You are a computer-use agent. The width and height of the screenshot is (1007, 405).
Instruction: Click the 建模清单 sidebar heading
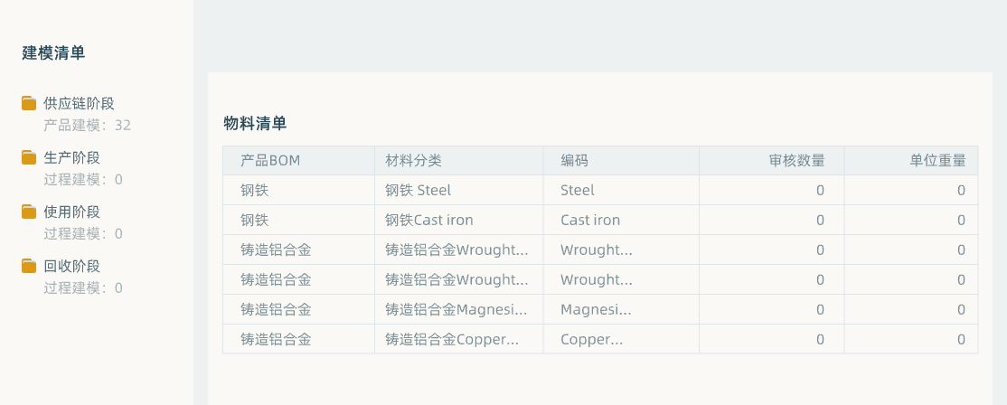[54, 53]
